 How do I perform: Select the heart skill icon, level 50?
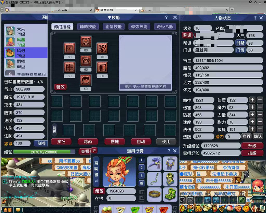click(85, 80)
